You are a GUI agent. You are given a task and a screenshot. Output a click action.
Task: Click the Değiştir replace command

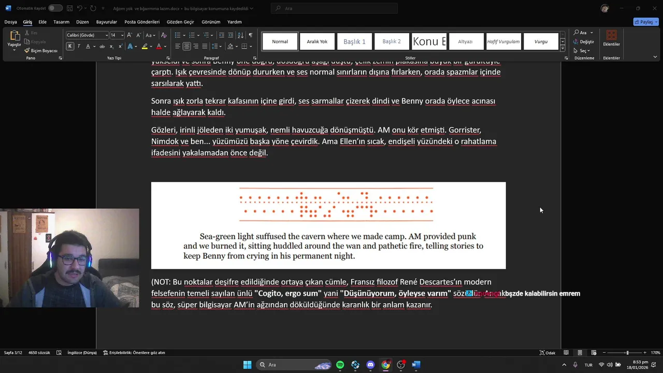coord(584,41)
